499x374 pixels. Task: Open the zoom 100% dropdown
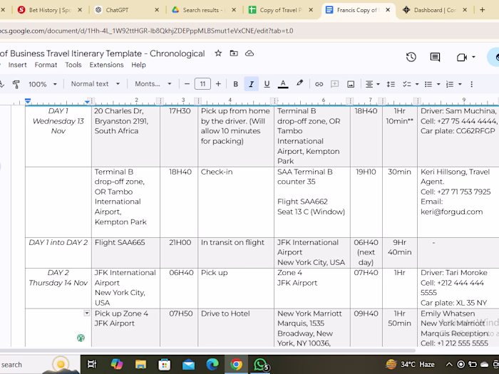tap(43, 84)
